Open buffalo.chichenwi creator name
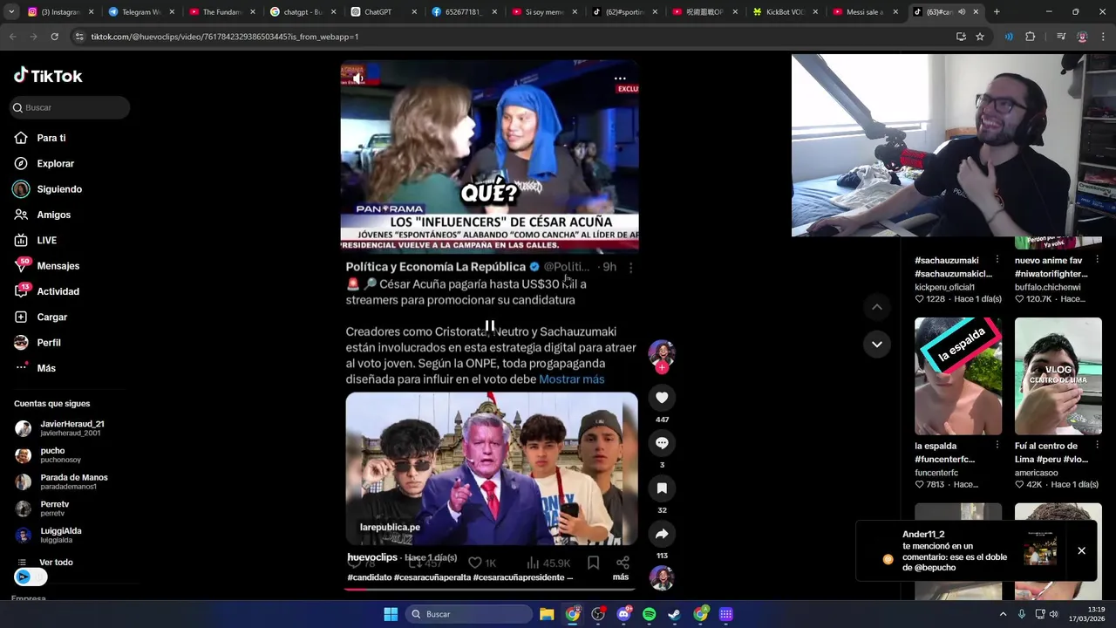The height and width of the screenshot is (628, 1116). coord(1047,287)
